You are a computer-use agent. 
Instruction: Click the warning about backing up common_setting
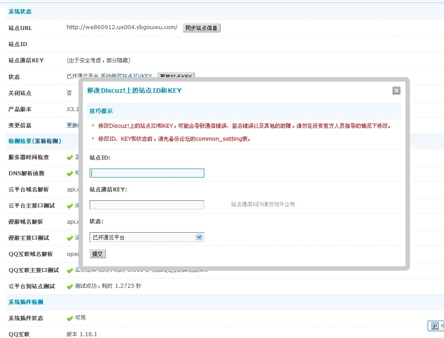click(x=174, y=139)
